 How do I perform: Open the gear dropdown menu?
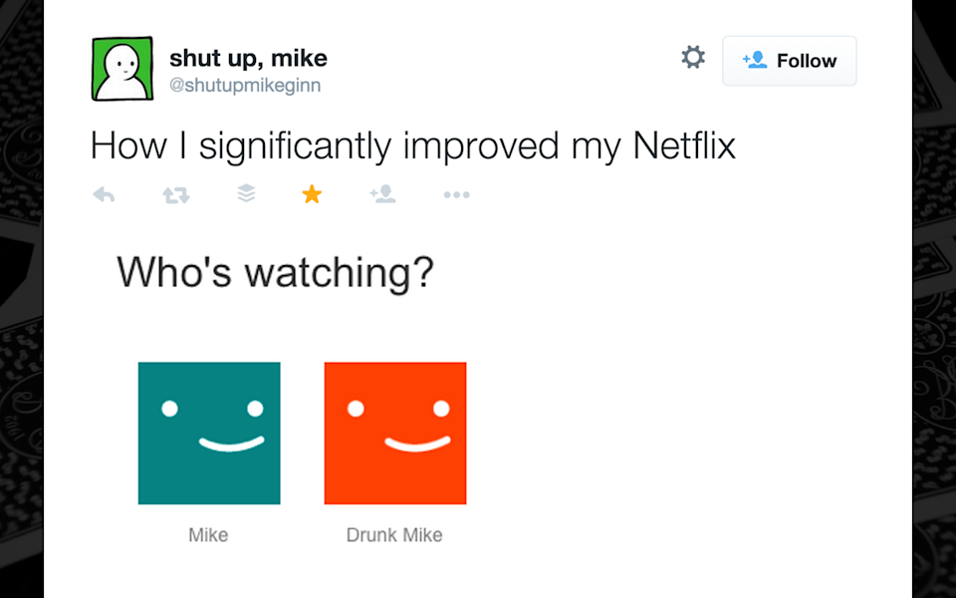[692, 57]
